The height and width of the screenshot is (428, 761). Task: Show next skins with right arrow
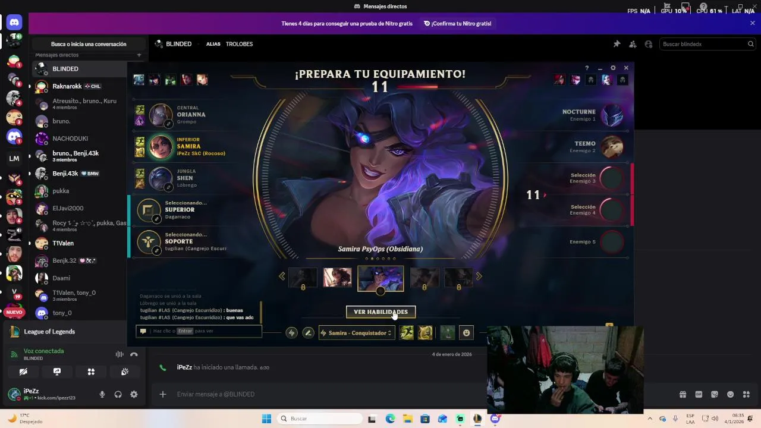[x=479, y=276]
